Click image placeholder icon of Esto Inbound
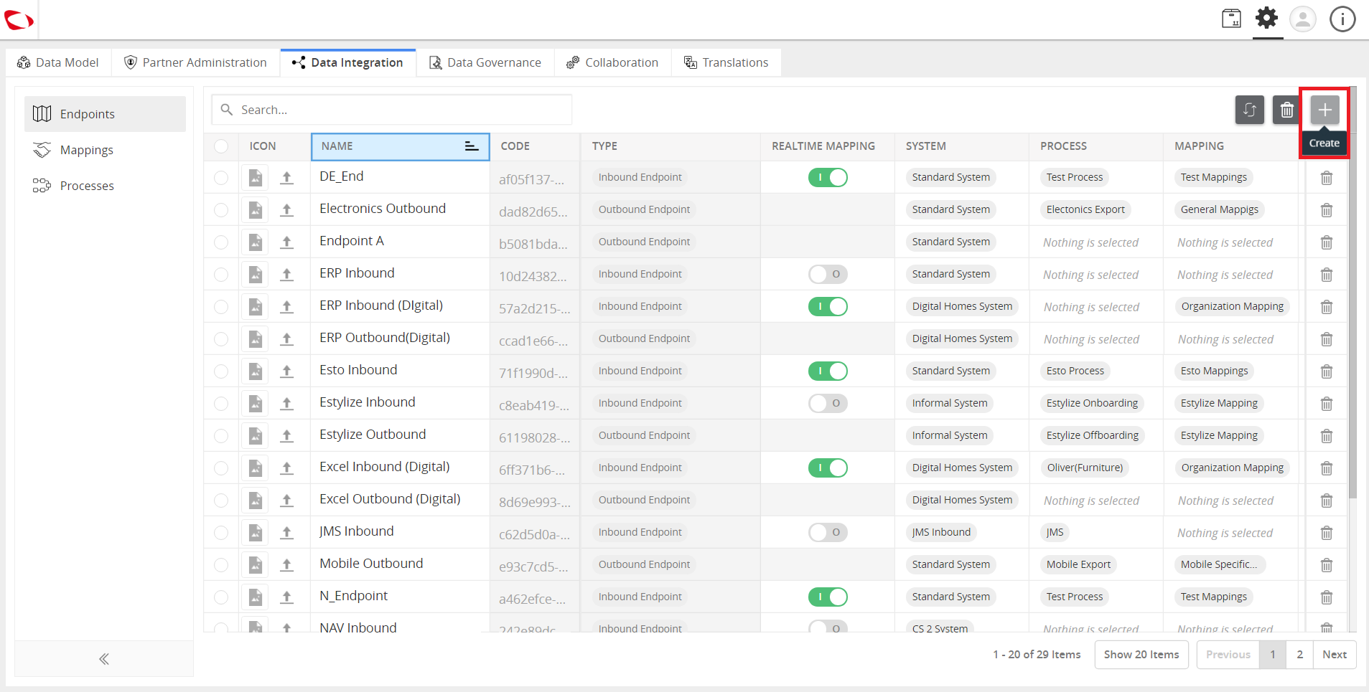1369x692 pixels. 255,371
